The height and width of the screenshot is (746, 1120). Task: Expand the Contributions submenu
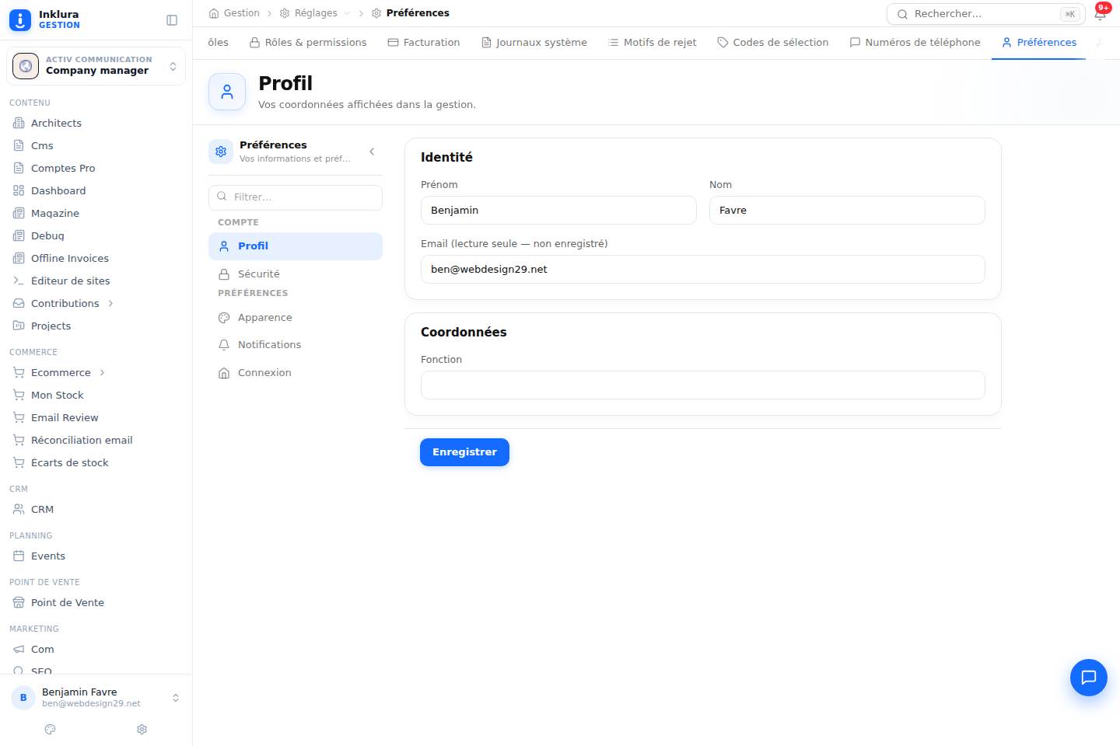(110, 303)
